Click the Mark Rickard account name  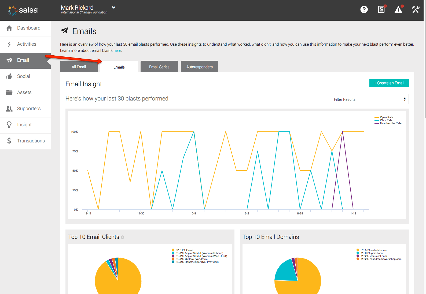tap(77, 8)
